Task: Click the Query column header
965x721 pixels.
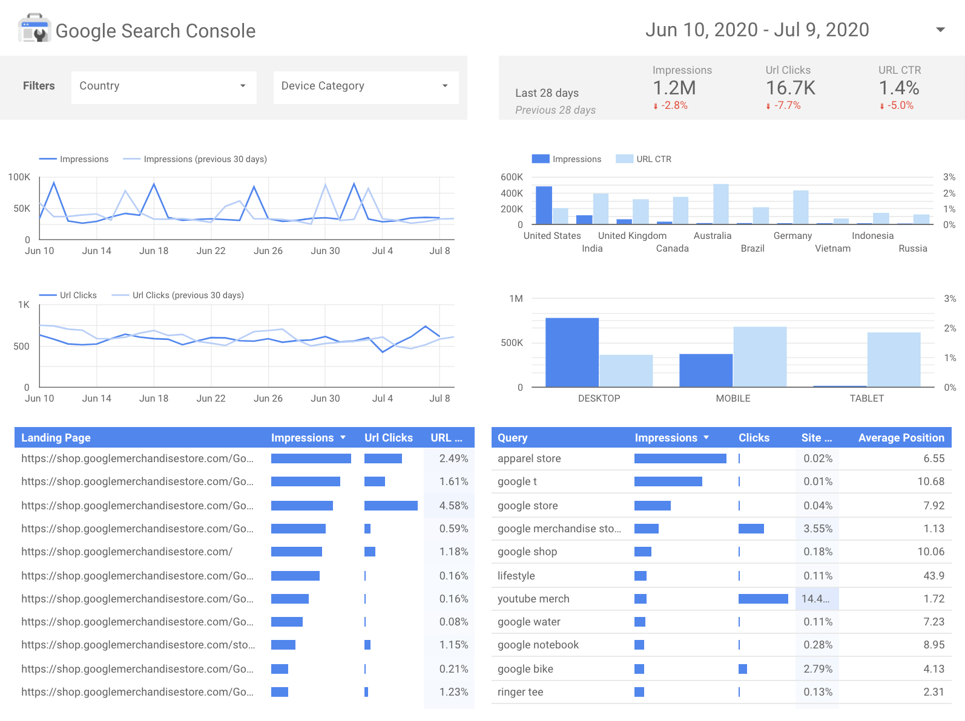Action: point(513,437)
